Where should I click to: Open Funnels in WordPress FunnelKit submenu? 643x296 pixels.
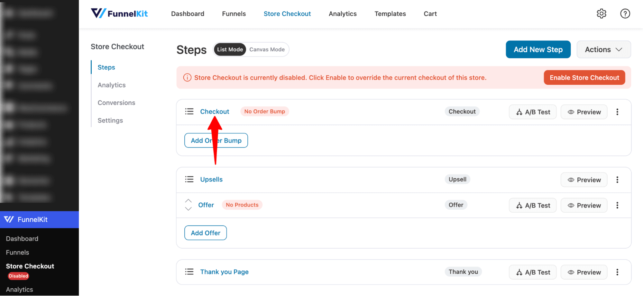pyautogui.click(x=17, y=252)
